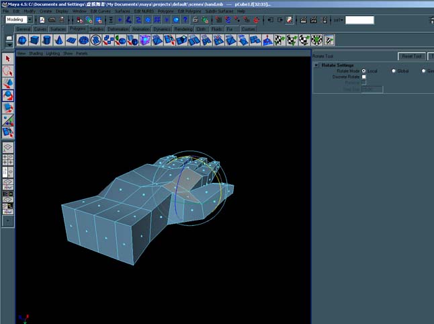Select the arrow Select tool in toolbox

coord(8,58)
